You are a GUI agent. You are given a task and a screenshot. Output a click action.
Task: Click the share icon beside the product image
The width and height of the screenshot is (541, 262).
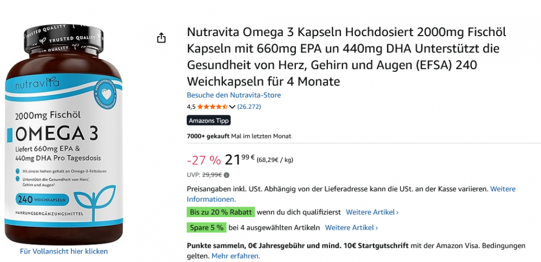pyautogui.click(x=161, y=38)
